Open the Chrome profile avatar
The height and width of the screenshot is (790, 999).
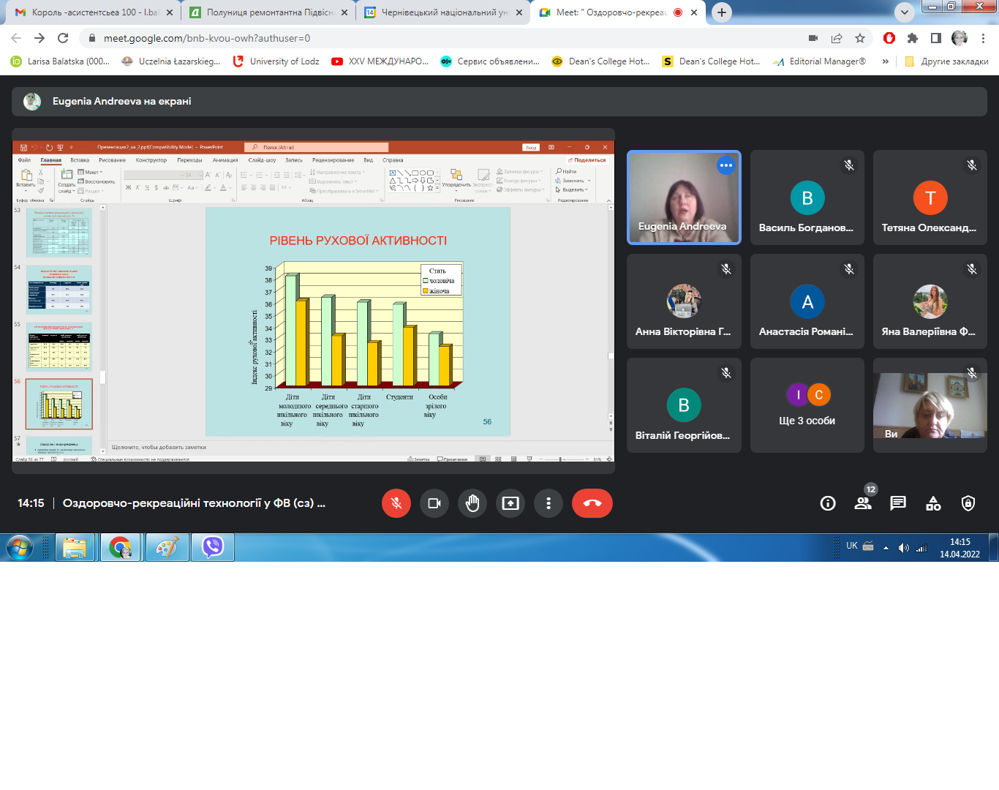(960, 38)
